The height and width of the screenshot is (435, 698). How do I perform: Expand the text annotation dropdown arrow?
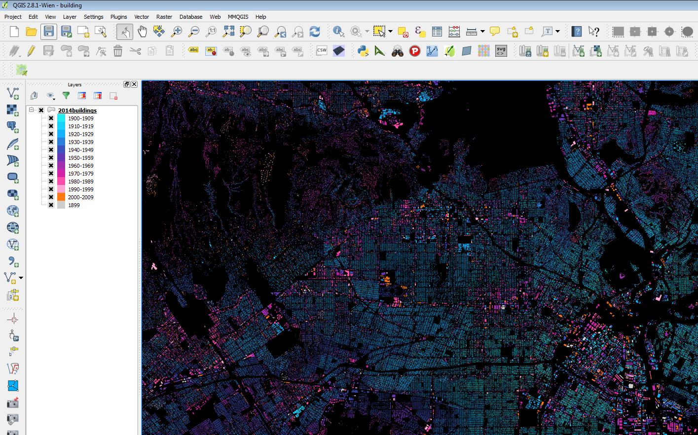point(558,32)
